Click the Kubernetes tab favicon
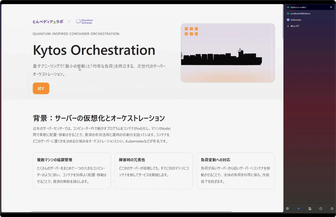This screenshot has height=217, width=336. click(288, 20)
